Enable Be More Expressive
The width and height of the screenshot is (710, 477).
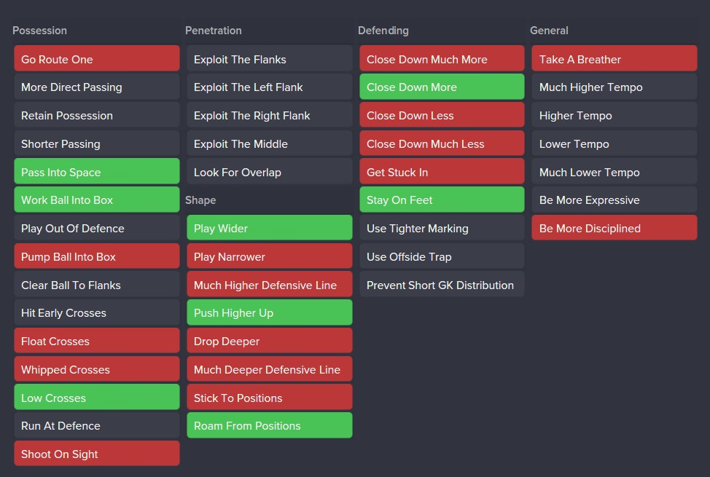click(x=614, y=200)
